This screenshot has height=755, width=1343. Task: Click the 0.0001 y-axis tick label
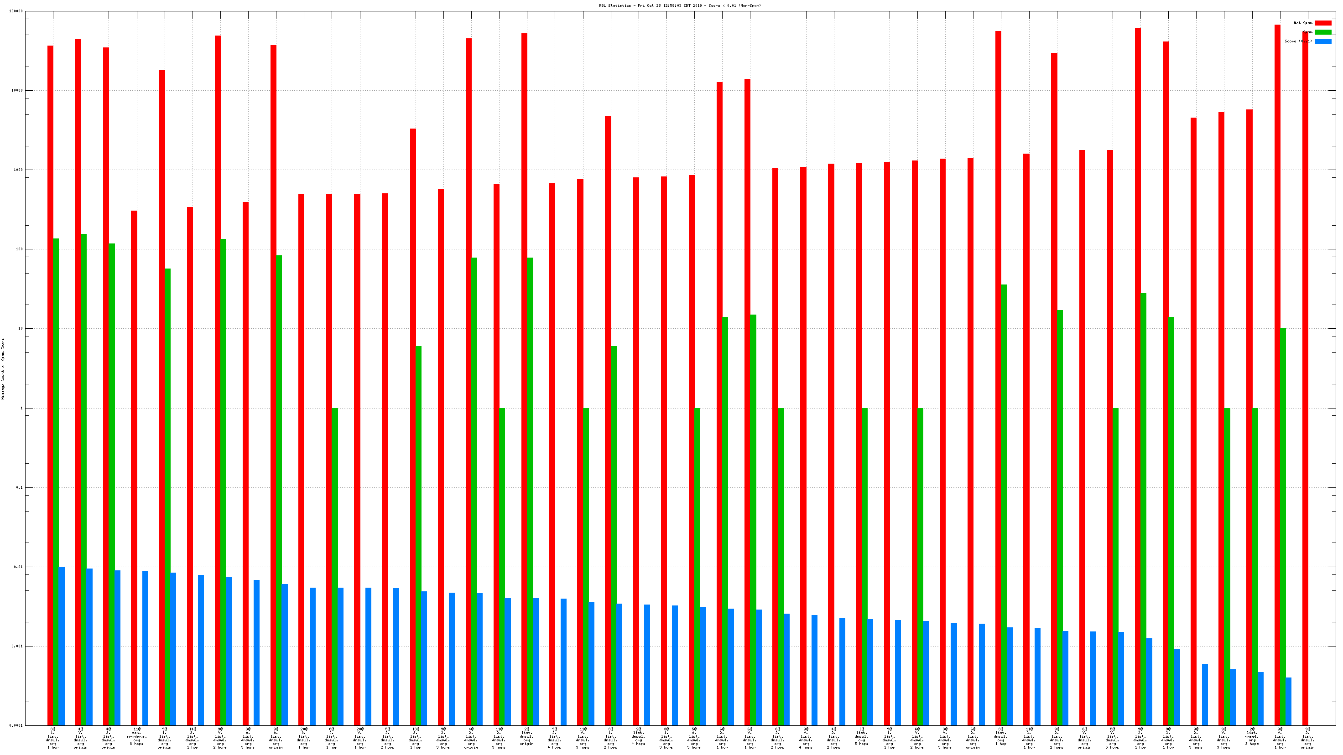(16, 726)
